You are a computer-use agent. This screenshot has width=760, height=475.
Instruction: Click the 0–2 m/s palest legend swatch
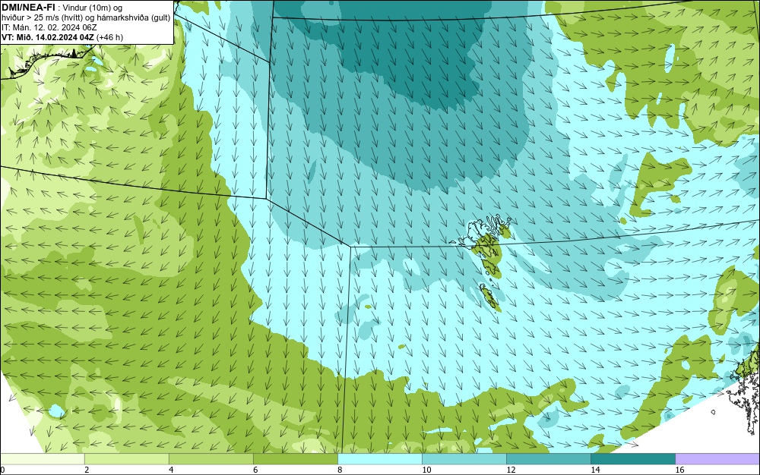[42, 458]
